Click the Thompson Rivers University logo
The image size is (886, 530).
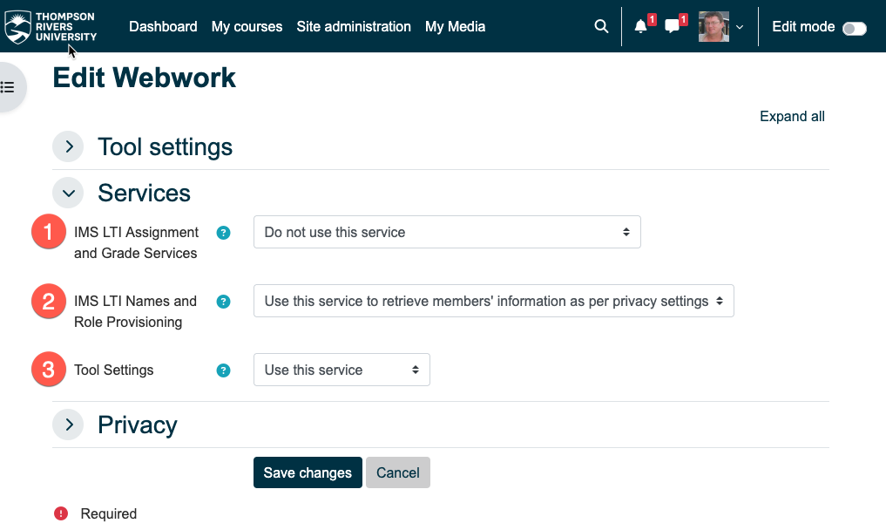(x=51, y=26)
